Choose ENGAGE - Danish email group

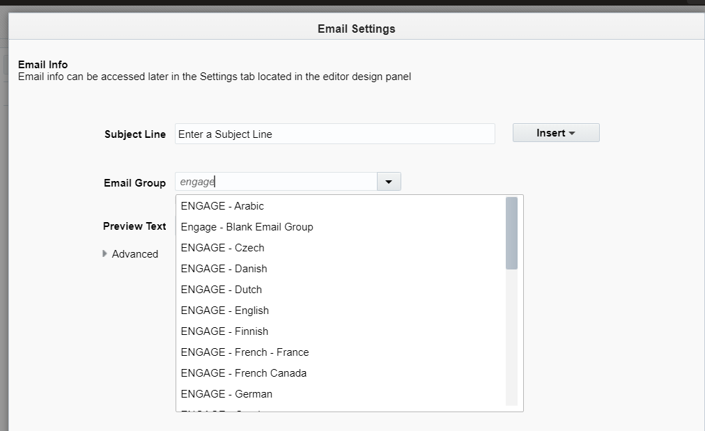pos(224,269)
